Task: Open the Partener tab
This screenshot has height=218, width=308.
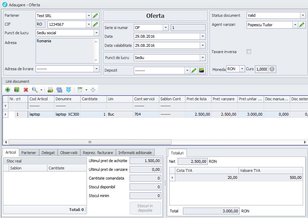Action: (29, 153)
